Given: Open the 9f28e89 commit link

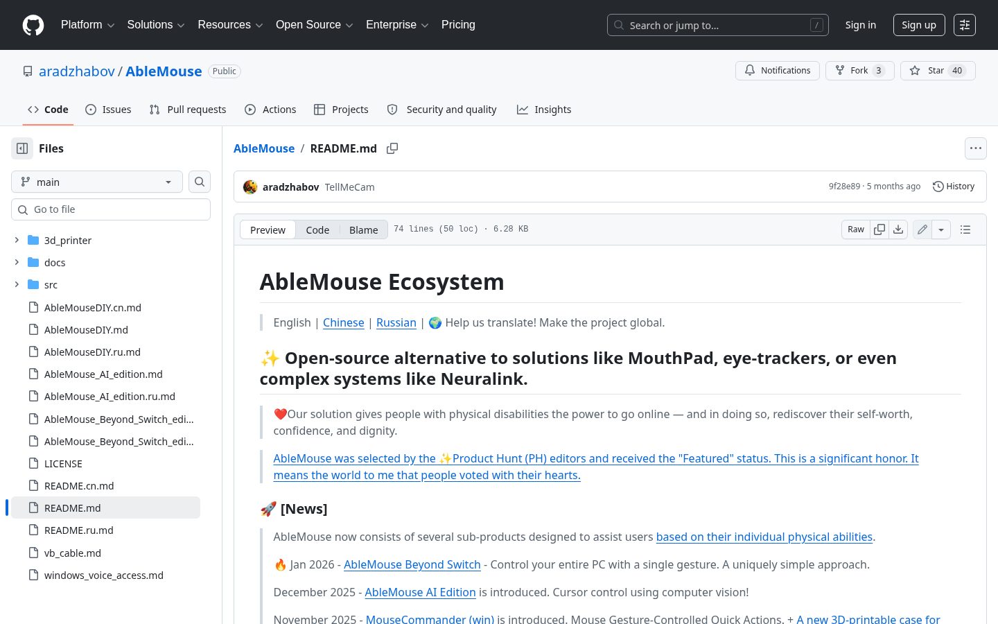Looking at the screenshot, I should click(x=844, y=187).
